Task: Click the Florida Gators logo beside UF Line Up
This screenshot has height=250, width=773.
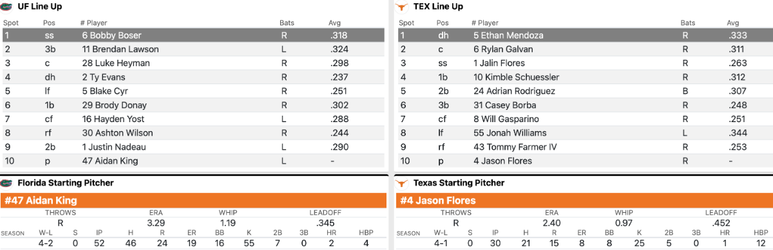Action: 7,6
